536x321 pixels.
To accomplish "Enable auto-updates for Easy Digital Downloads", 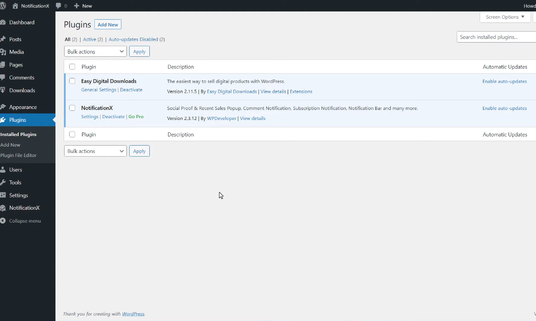I will point(504,82).
